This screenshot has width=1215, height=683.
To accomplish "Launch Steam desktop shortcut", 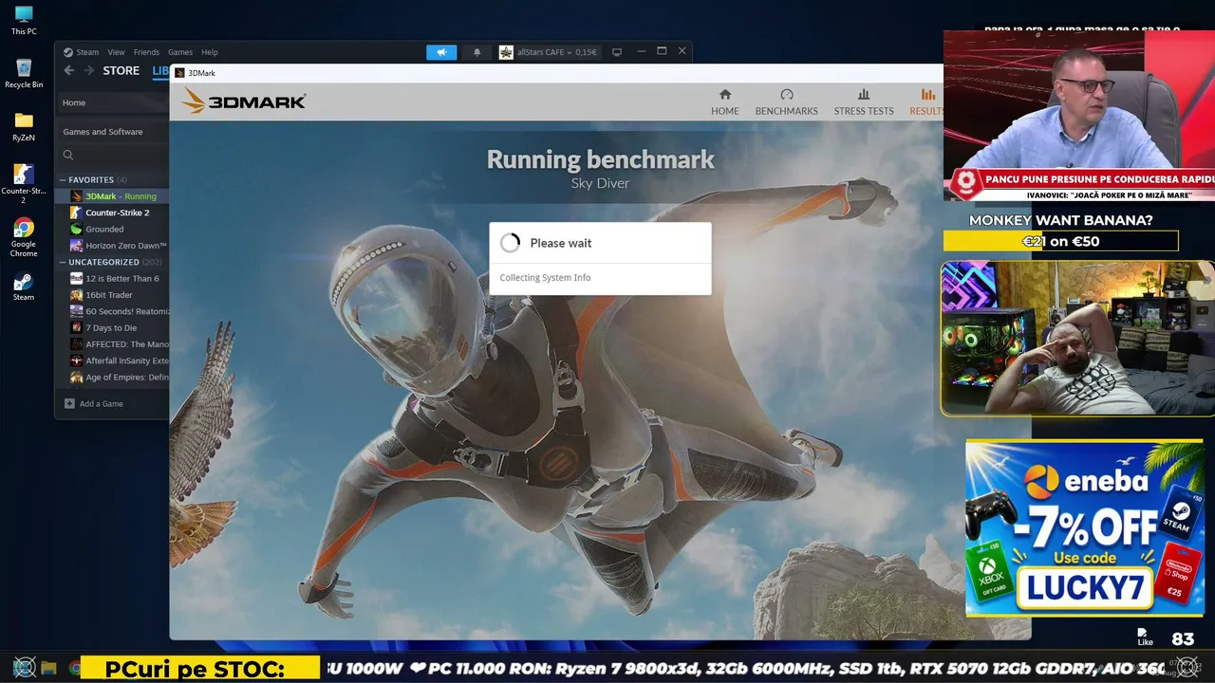I will (x=24, y=287).
